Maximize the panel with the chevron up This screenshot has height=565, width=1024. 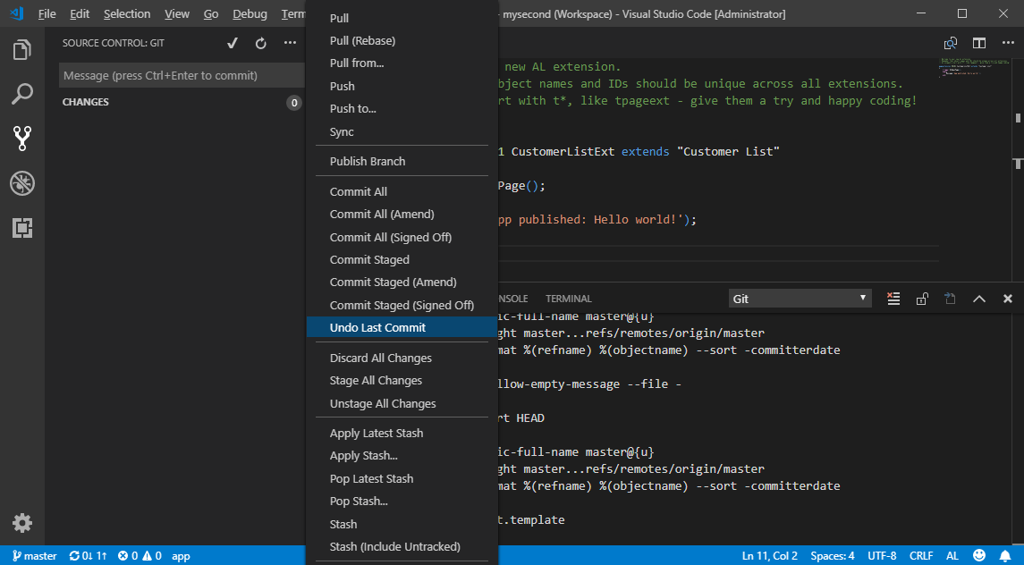click(978, 299)
